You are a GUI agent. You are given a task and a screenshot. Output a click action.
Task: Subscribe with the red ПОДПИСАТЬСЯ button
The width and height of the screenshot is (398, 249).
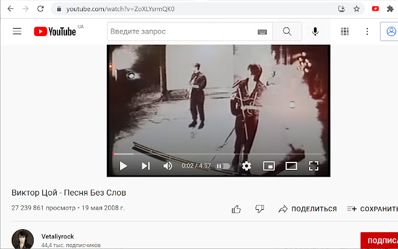click(379, 241)
